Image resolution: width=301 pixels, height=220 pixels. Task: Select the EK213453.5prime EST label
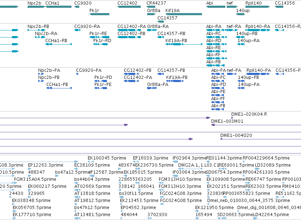(139, 201)
